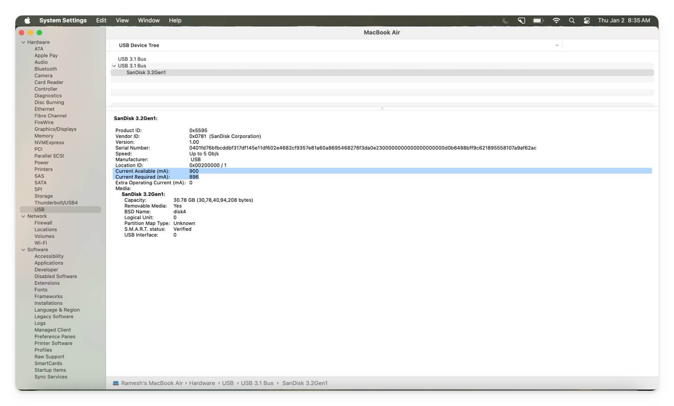Toggle the USB Device Tree sort chevron
The height and width of the screenshot is (406, 674).
[x=557, y=45]
